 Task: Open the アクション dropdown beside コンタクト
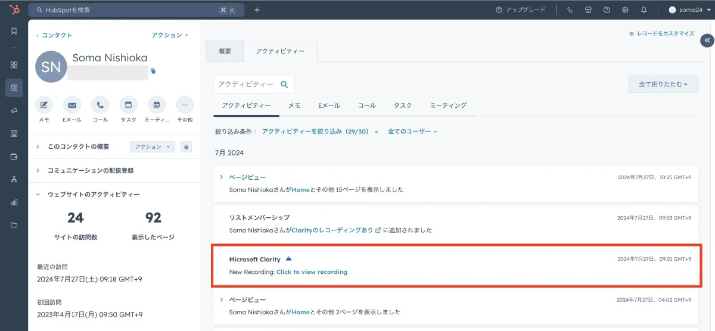click(170, 35)
